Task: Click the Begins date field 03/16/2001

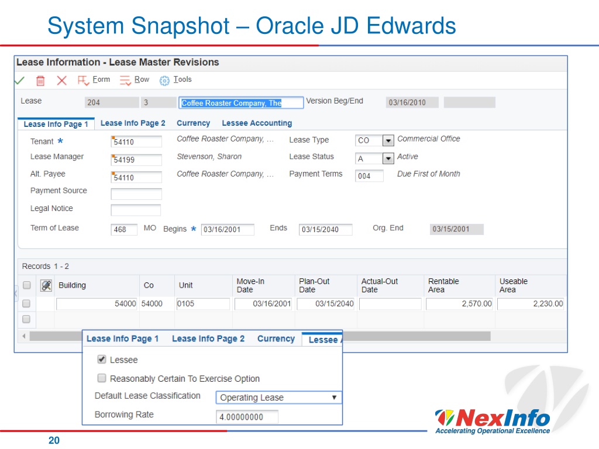Action: click(x=228, y=229)
